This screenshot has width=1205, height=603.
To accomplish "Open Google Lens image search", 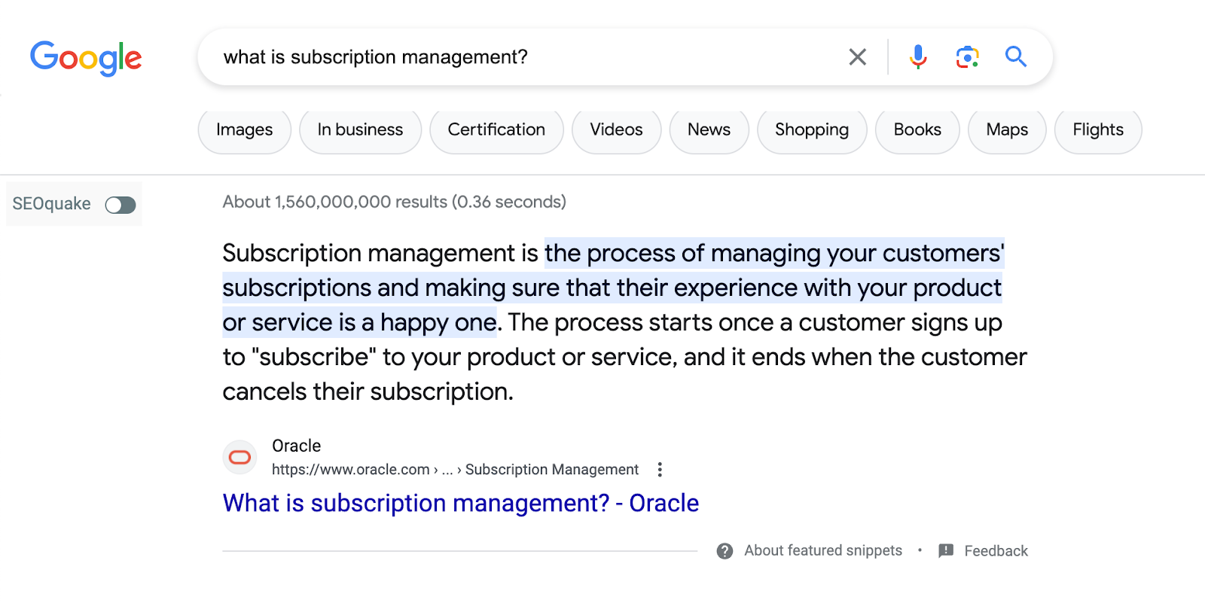I will [967, 57].
